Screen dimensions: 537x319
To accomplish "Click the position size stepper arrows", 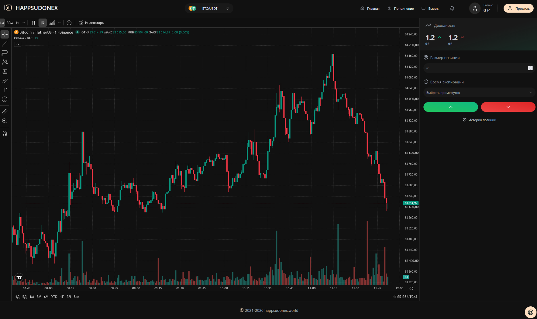I will [x=530, y=68].
